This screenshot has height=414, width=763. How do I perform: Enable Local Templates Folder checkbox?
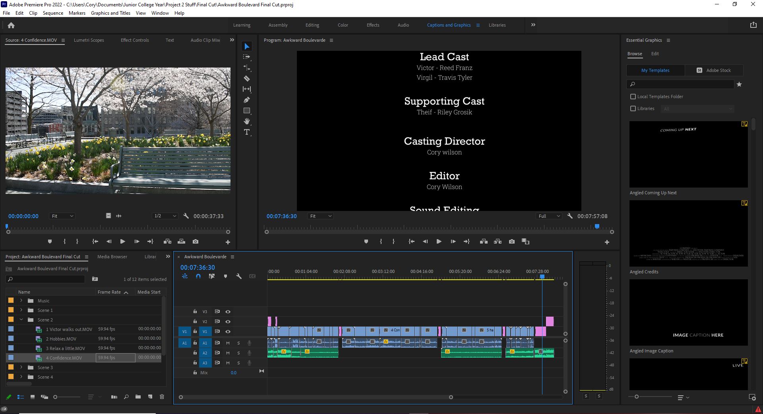(x=633, y=97)
